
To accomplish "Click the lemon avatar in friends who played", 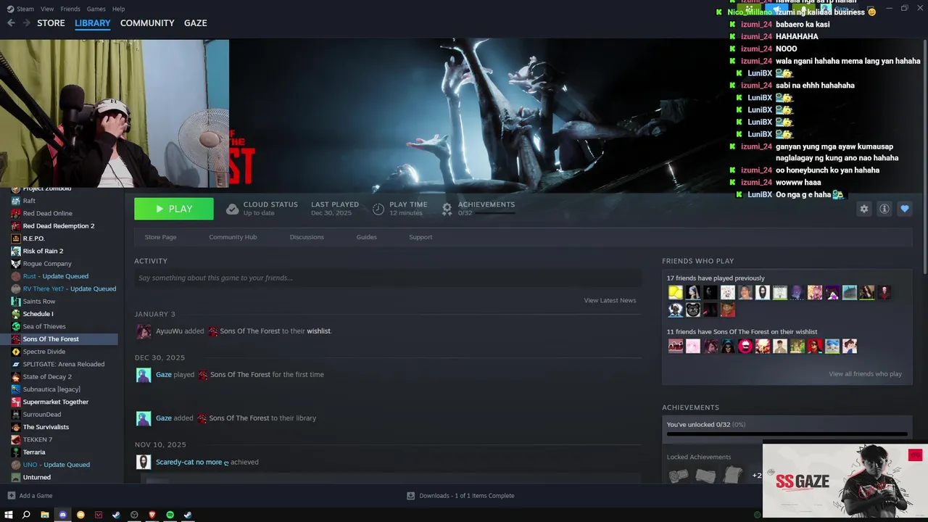I will coord(676,293).
